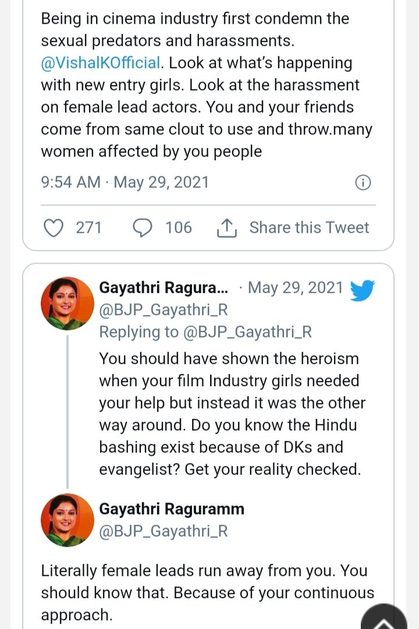Open the tweet info circle icon
This screenshot has width=419, height=629.
point(363,182)
